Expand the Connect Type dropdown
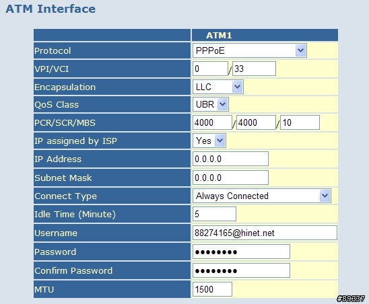The width and height of the screenshot is (369, 304). coord(262,196)
